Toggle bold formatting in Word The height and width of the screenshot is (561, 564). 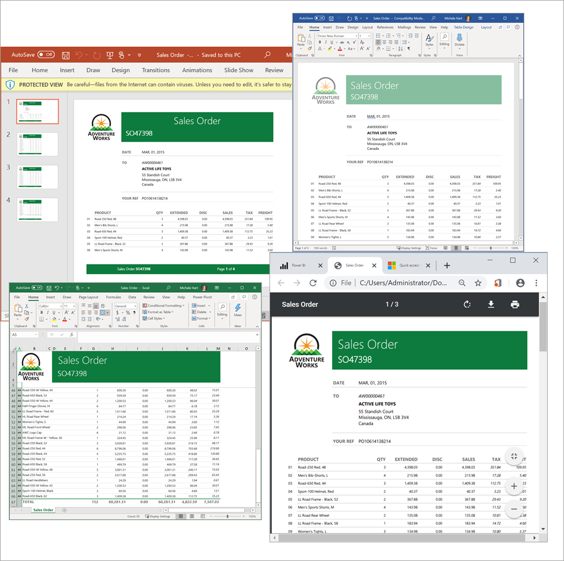pyautogui.click(x=320, y=41)
